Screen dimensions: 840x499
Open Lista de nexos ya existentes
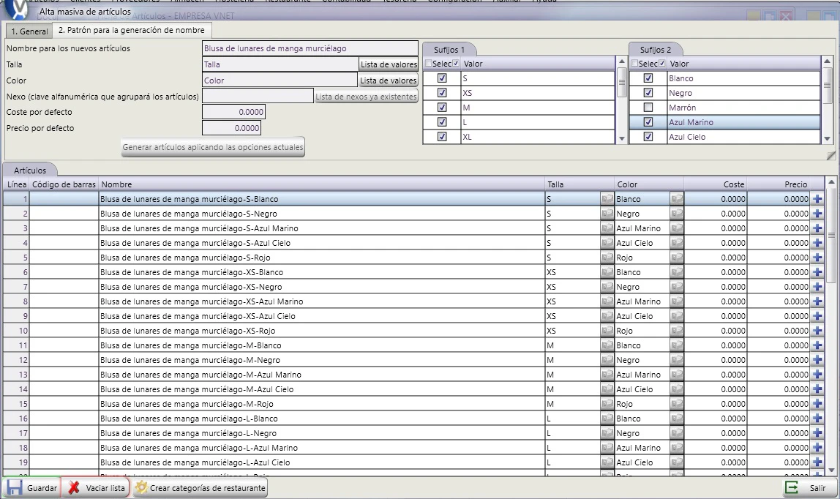point(366,97)
